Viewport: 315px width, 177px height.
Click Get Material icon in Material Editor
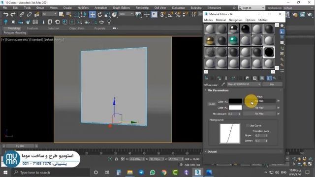coord(207,78)
